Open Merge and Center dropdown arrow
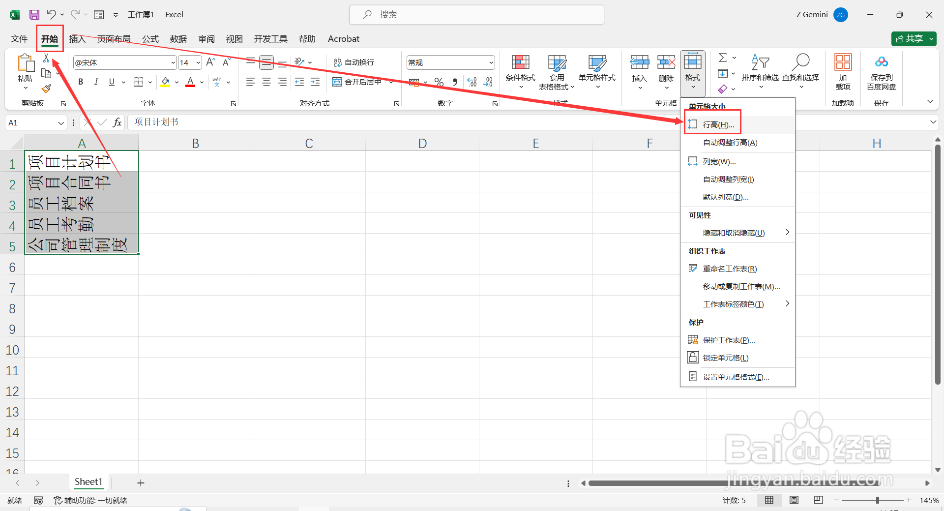Image resolution: width=944 pixels, height=511 pixels. point(391,82)
